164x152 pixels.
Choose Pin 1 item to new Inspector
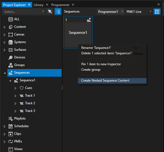[112, 64]
